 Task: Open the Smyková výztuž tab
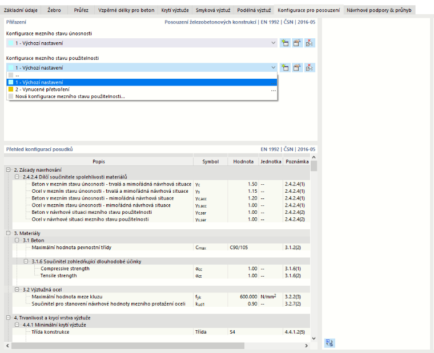pyautogui.click(x=213, y=10)
